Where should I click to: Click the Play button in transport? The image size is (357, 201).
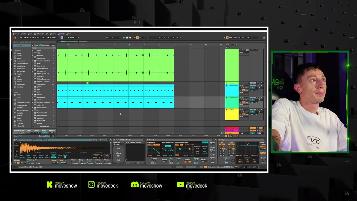(124, 37)
